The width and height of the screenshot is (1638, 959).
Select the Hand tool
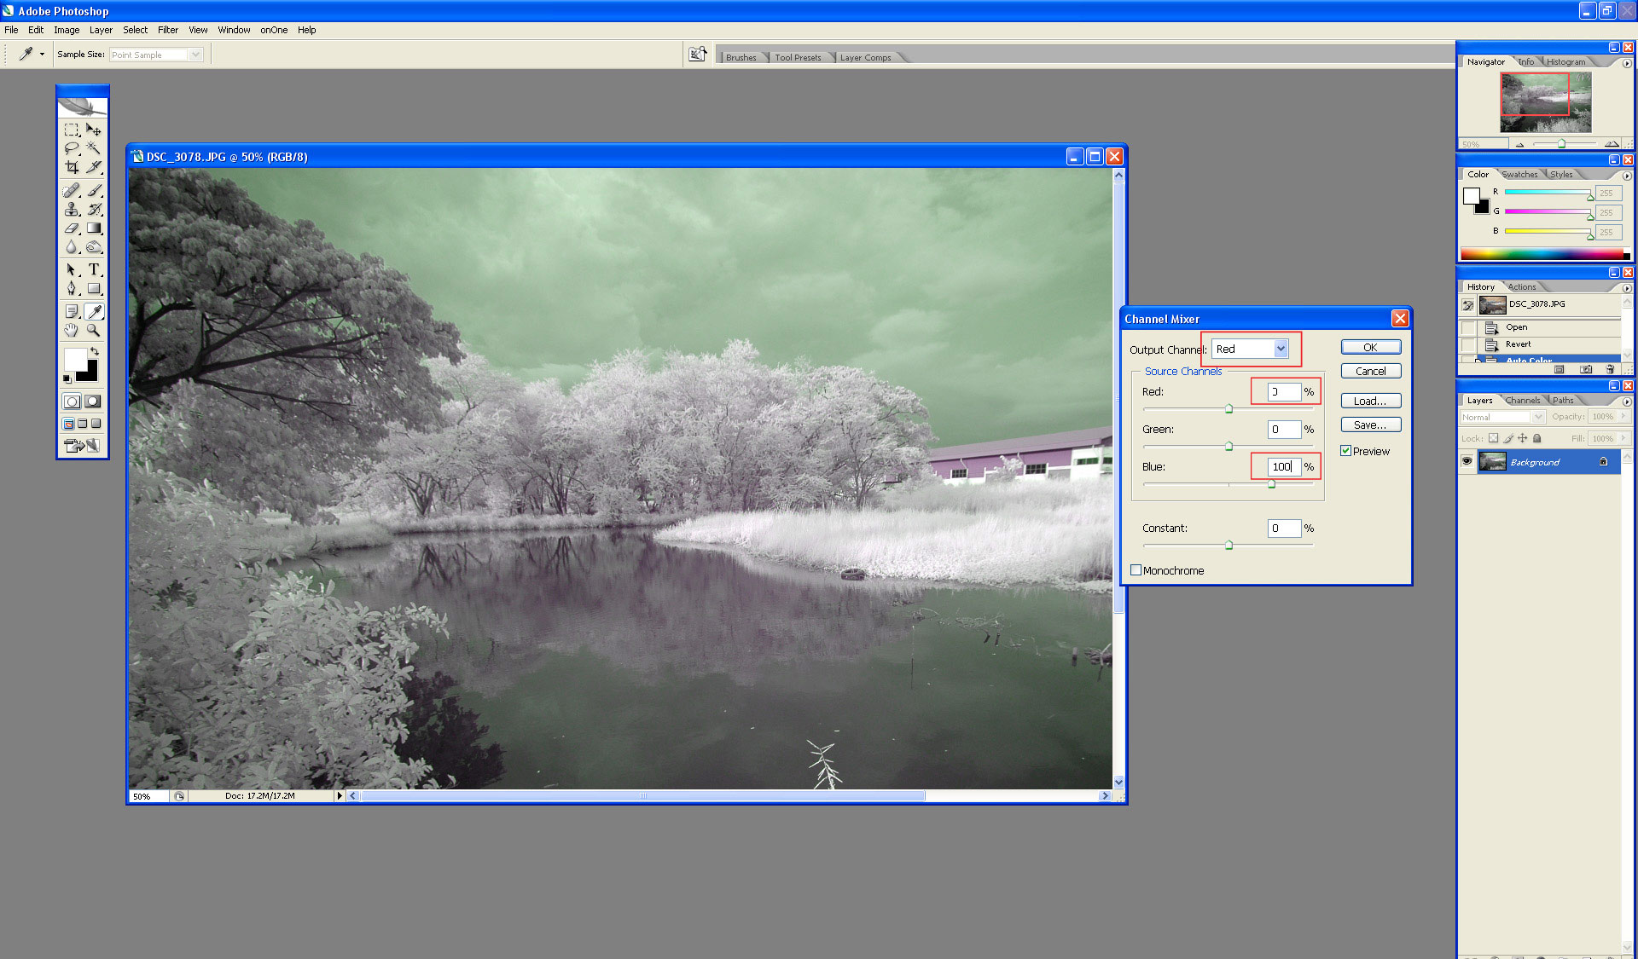[72, 330]
